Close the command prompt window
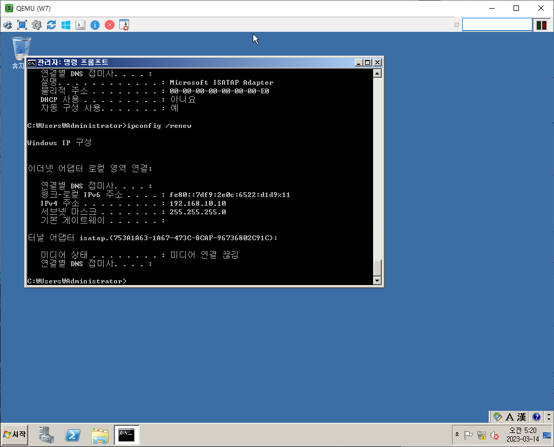Viewport: 554px width, 447px height. click(x=377, y=63)
